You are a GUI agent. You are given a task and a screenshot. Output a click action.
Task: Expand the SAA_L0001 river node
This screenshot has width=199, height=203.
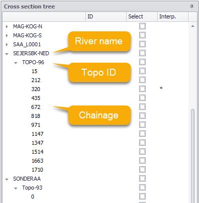(6, 44)
